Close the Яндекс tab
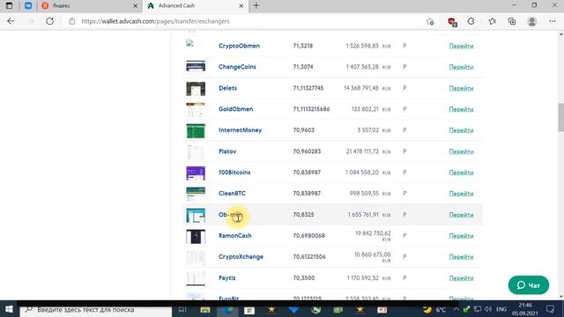564x317 pixels. click(135, 6)
